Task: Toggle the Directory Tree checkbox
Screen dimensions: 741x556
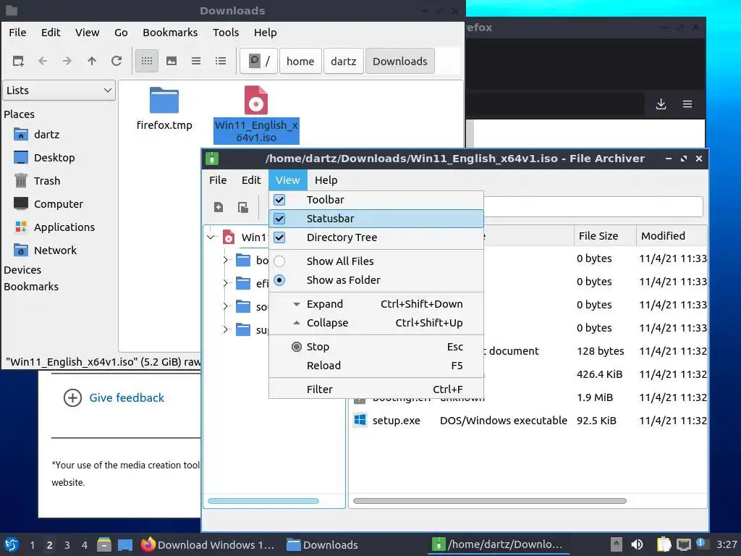Action: pyautogui.click(x=279, y=237)
